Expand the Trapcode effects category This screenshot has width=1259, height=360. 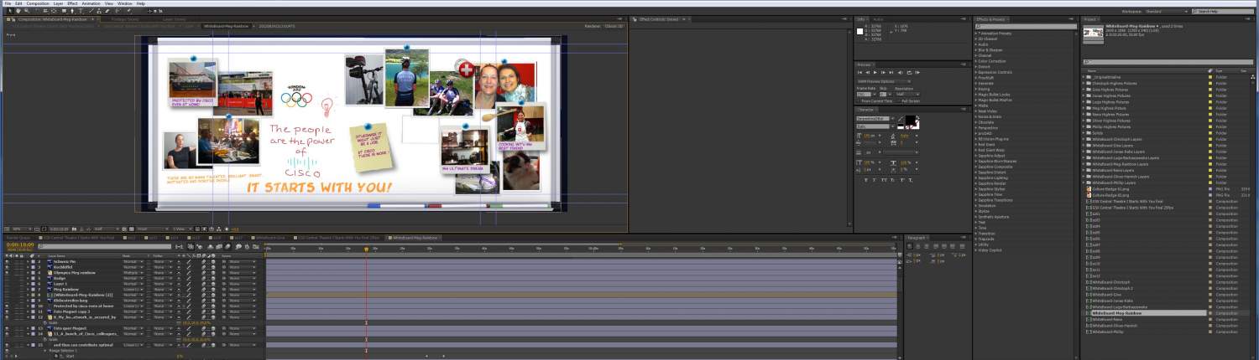pyautogui.click(x=976, y=239)
